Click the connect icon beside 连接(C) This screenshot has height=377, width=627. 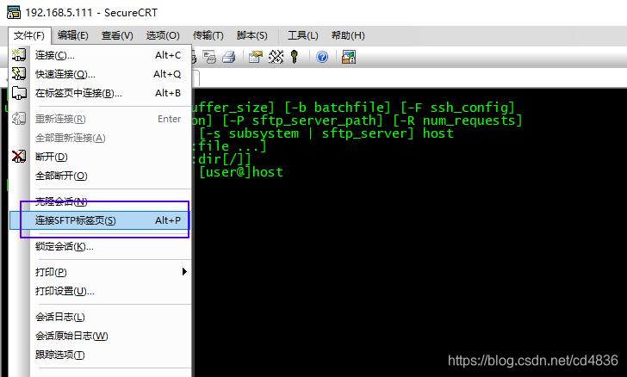pyautogui.click(x=19, y=55)
